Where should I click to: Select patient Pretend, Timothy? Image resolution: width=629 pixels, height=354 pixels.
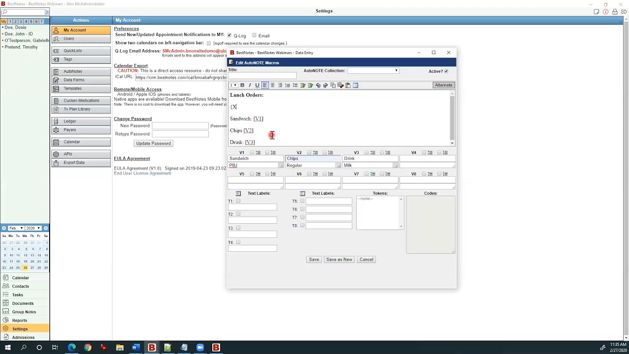coord(21,47)
